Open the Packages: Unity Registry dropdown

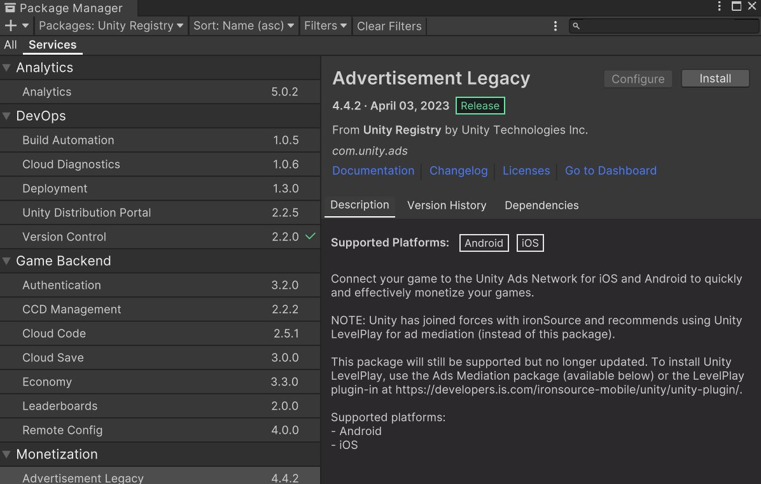111,25
